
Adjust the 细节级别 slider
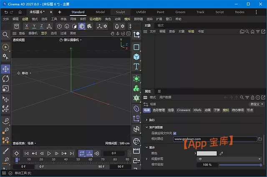point(240,165)
